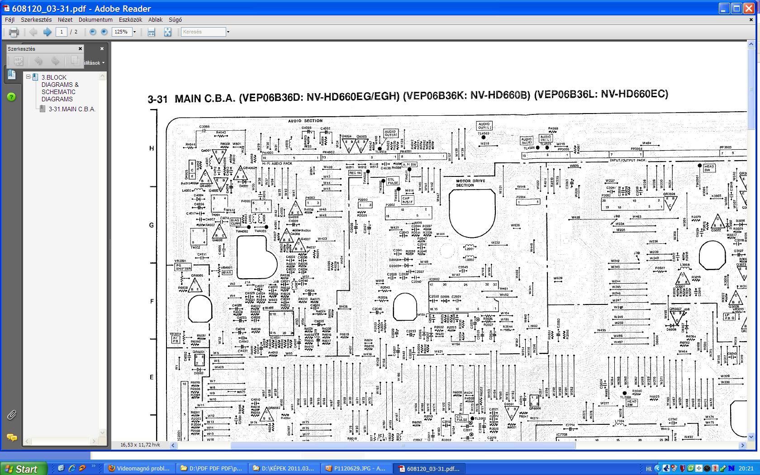
Task: Click the first Quick Launch icon
Action: [x=61, y=469]
